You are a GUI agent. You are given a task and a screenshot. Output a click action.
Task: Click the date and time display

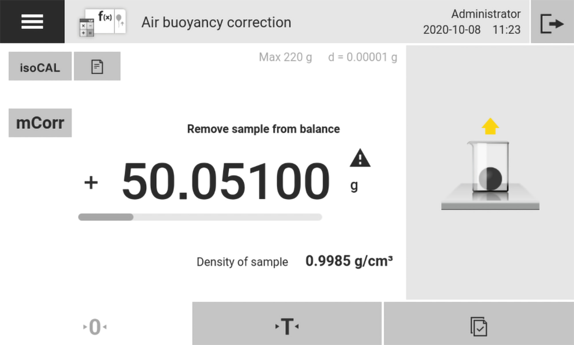click(472, 30)
